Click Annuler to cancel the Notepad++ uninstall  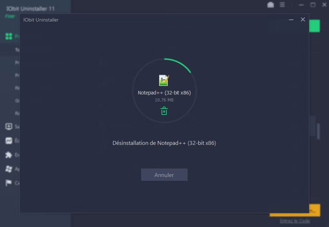pos(164,174)
